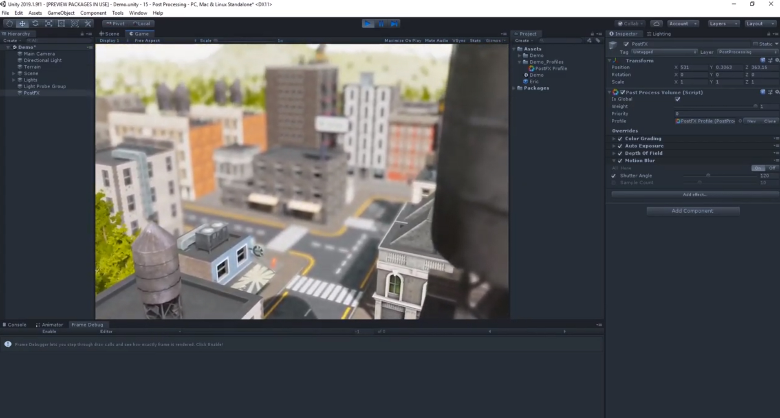
Task: Open the Profile object picker circle
Action: 740,121
